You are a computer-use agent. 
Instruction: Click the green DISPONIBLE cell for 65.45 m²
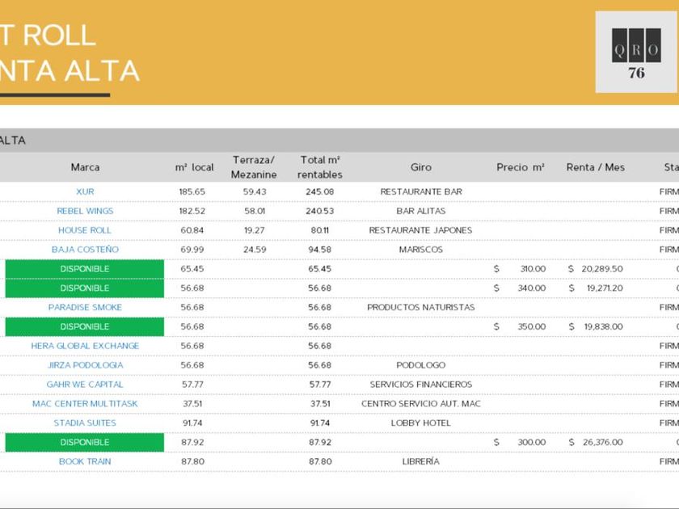pyautogui.click(x=85, y=269)
